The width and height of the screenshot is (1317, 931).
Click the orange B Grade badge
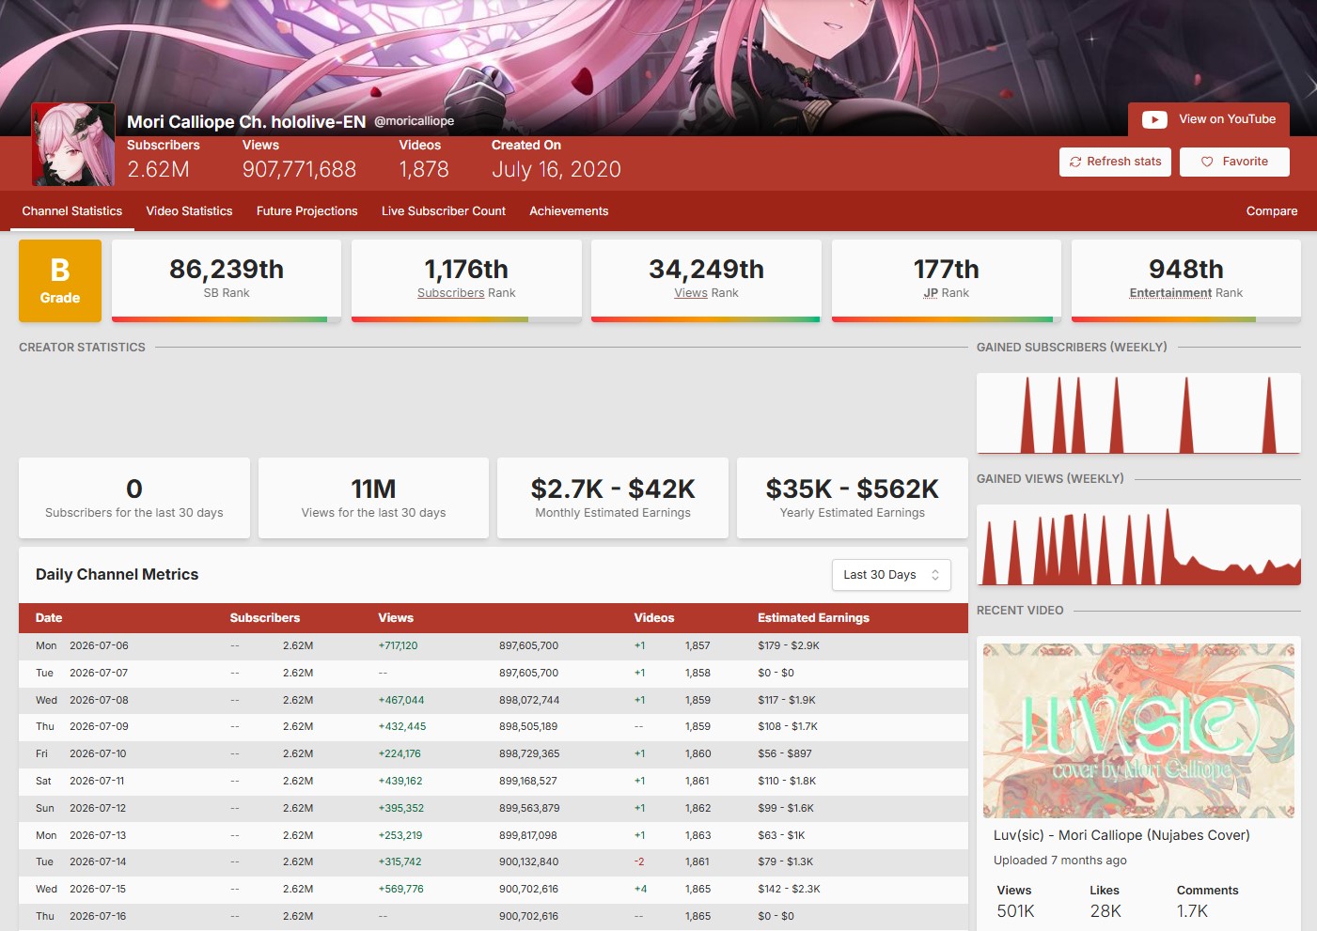60,281
